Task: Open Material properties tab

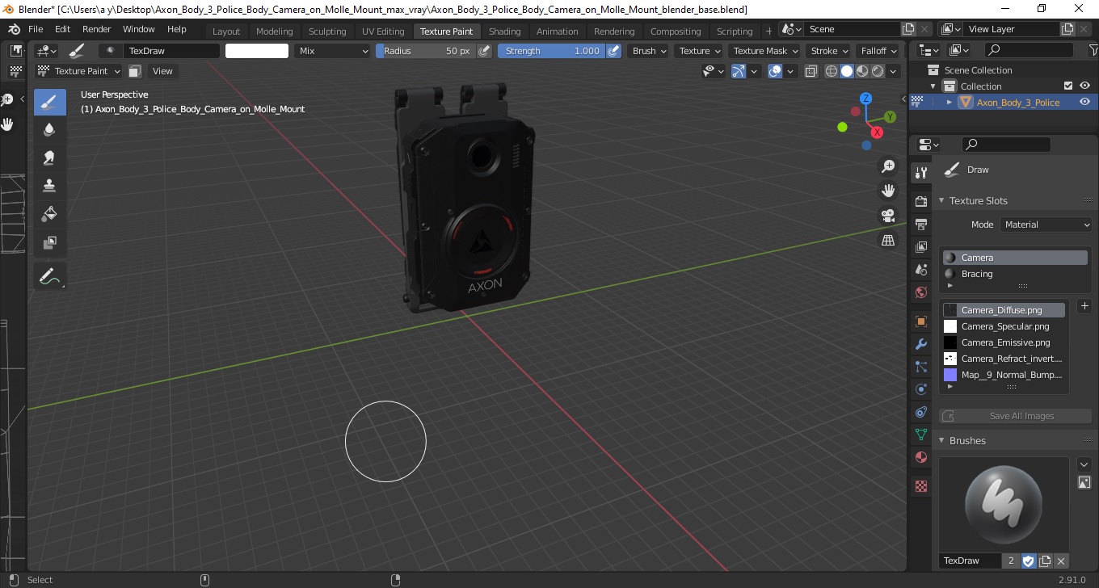Action: point(920,458)
